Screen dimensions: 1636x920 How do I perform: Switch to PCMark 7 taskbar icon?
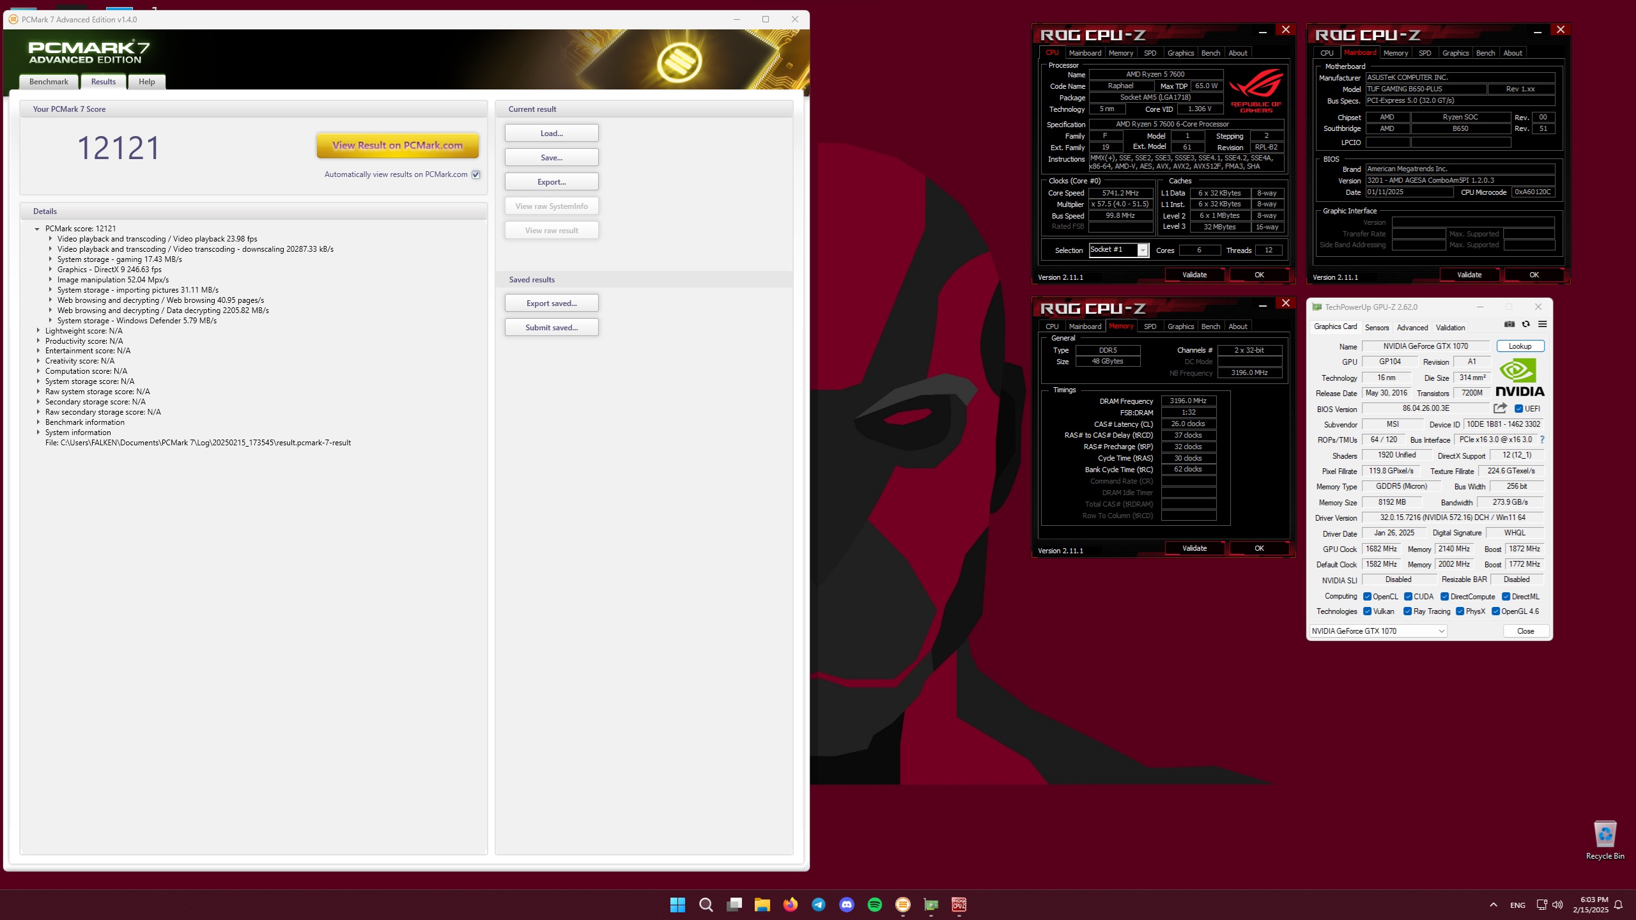(903, 905)
